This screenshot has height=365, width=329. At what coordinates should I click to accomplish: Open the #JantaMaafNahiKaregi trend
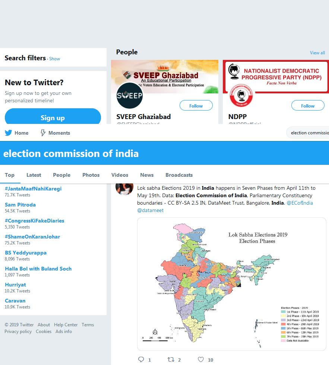tap(33, 189)
